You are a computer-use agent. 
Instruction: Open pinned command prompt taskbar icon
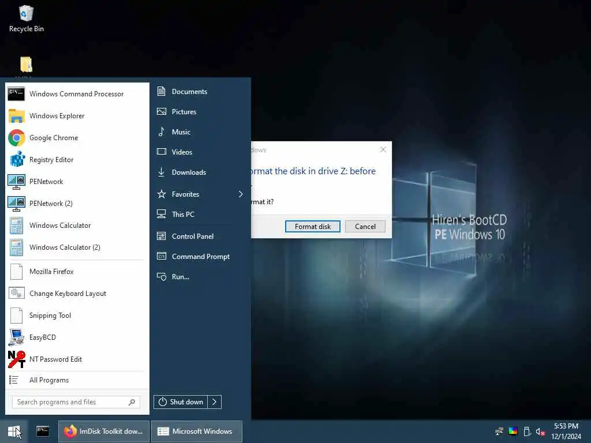[43, 431]
